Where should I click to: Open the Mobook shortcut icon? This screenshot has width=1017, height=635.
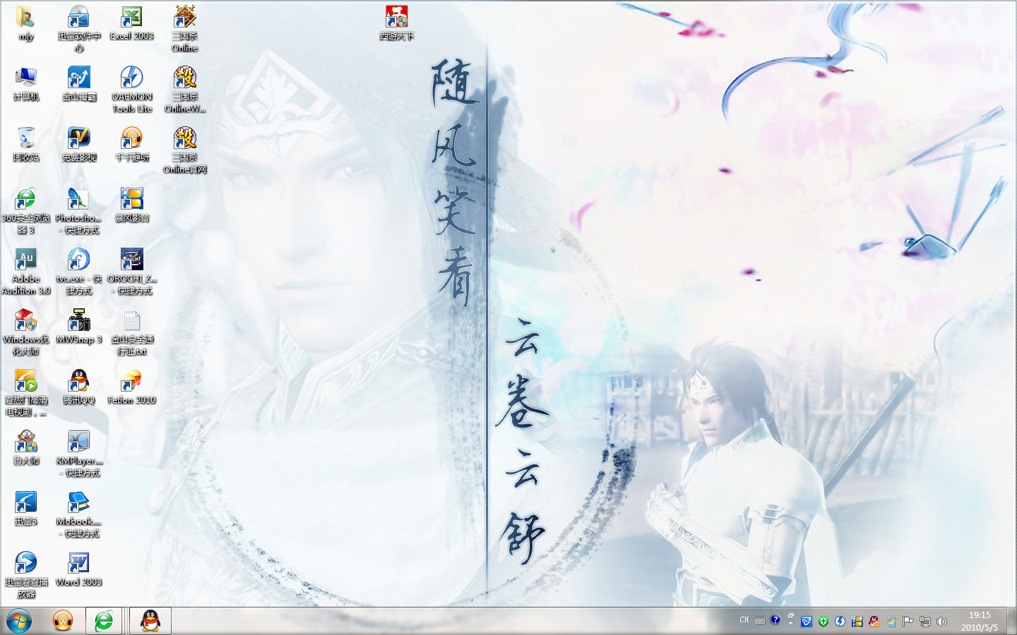point(78,514)
